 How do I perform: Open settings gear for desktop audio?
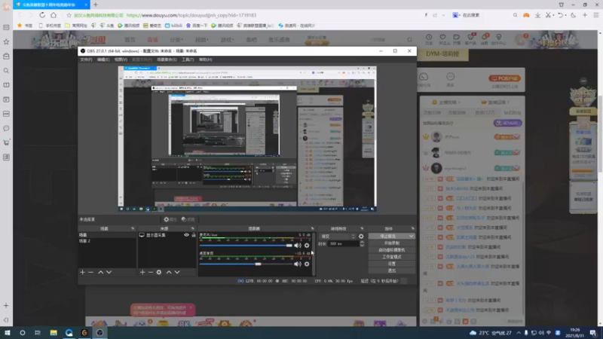click(307, 264)
